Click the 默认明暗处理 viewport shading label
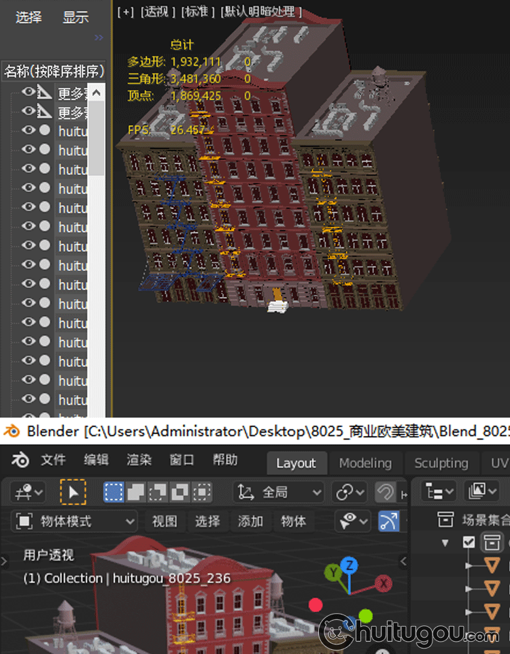 [260, 12]
